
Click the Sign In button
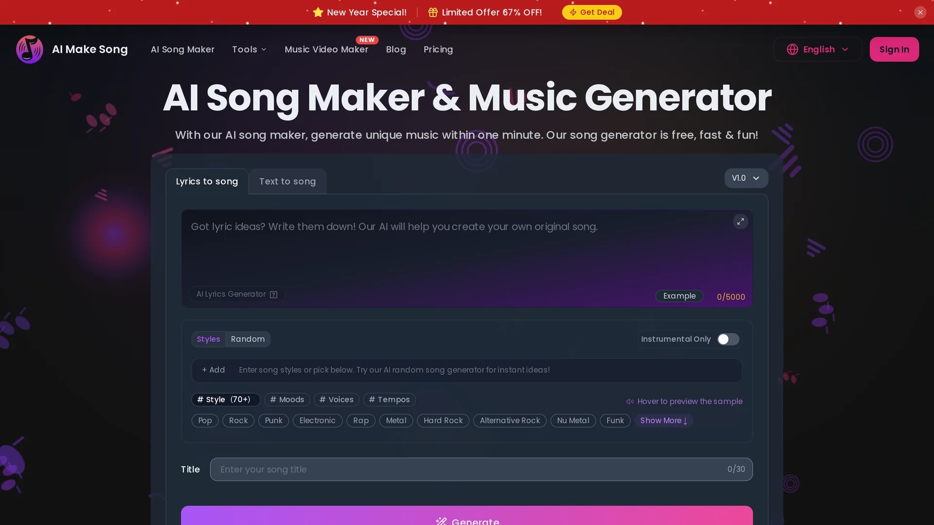(x=894, y=50)
